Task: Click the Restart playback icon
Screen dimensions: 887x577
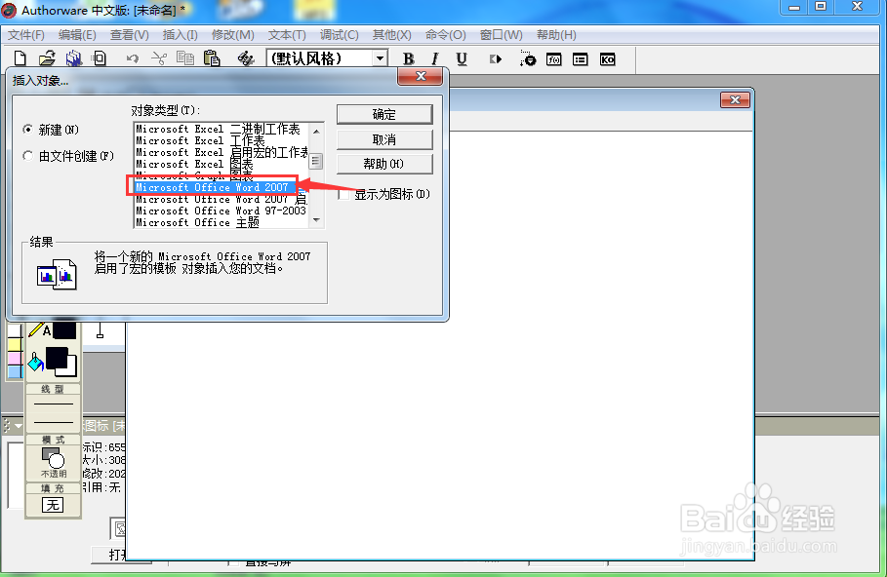Action: coord(496,58)
